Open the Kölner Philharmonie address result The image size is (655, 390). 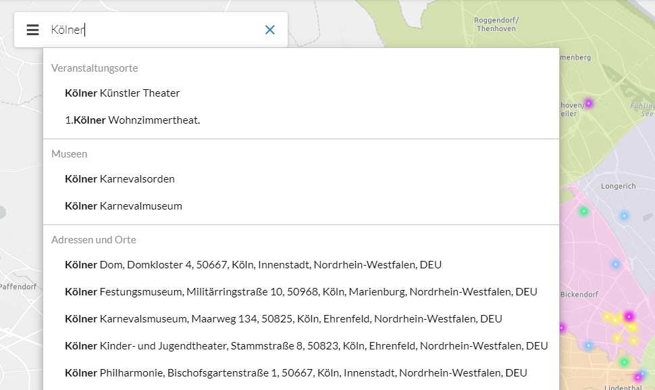point(295,372)
